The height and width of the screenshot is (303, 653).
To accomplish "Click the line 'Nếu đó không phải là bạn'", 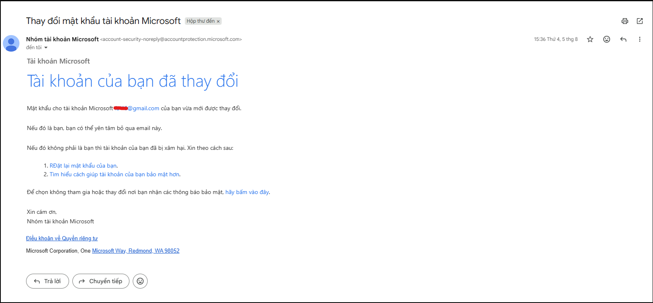I will pos(130,148).
